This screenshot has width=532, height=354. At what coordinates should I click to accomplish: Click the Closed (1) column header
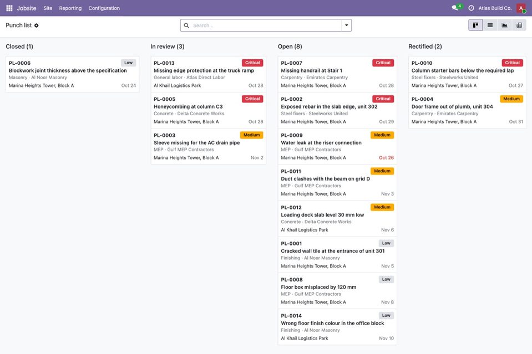19,47
